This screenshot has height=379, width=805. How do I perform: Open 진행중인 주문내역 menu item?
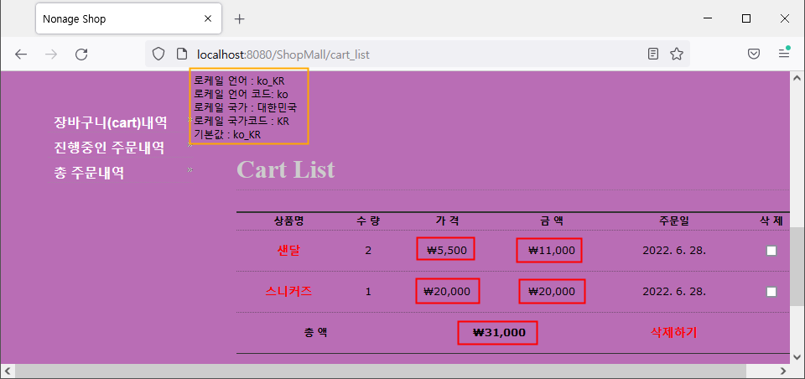coord(109,148)
